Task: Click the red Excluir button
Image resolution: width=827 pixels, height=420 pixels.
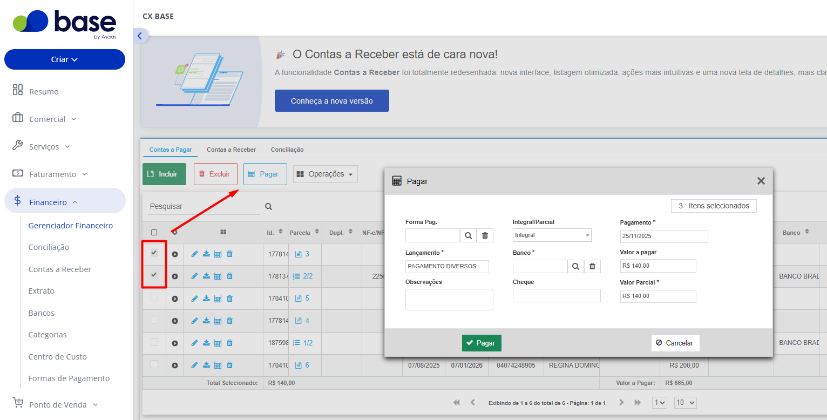Action: (215, 174)
